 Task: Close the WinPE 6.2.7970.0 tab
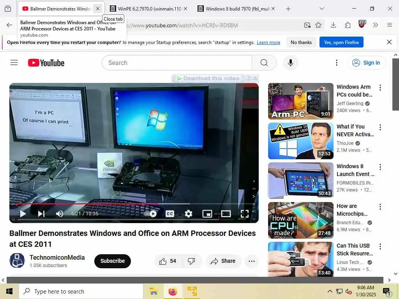coord(185,9)
